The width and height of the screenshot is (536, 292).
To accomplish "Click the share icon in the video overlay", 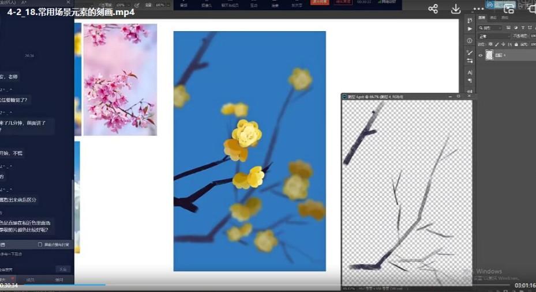I will tap(433, 9).
